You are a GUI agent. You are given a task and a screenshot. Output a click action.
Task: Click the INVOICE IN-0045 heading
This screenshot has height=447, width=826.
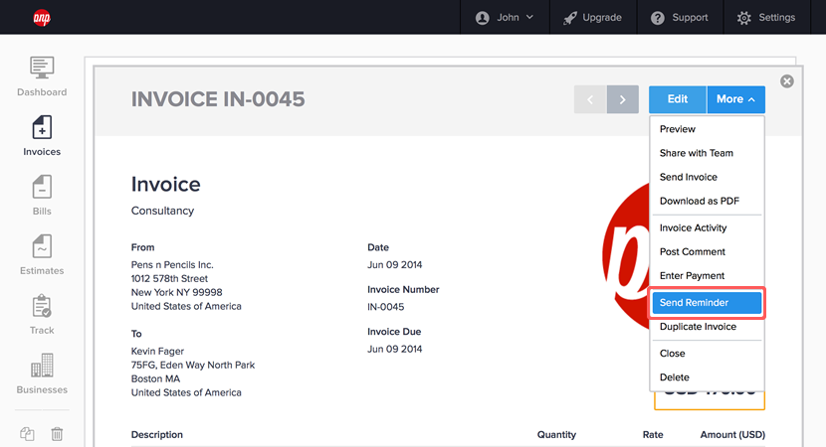pyautogui.click(x=218, y=99)
